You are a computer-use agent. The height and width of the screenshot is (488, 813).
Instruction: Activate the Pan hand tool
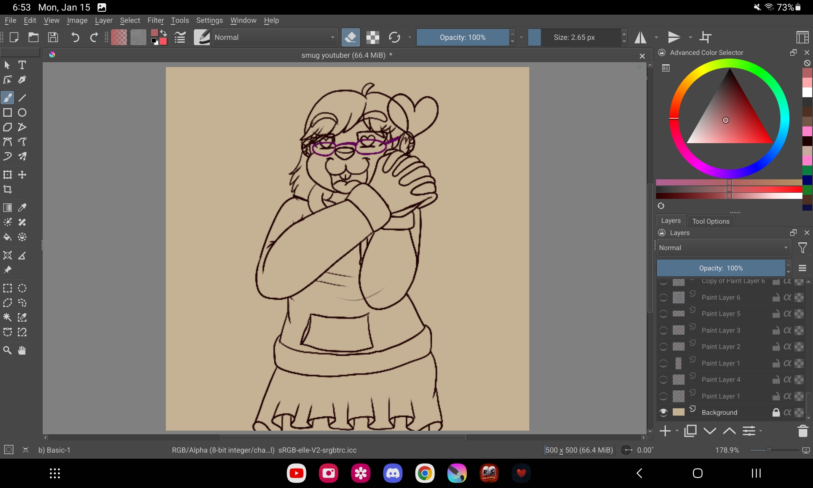click(22, 351)
